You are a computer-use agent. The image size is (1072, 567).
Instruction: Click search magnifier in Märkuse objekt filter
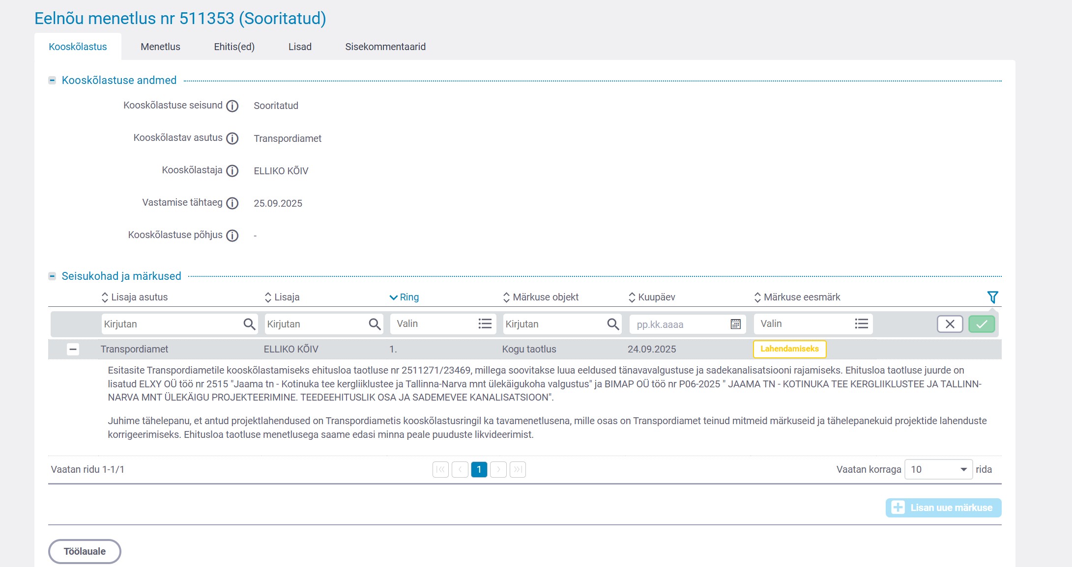coord(613,324)
